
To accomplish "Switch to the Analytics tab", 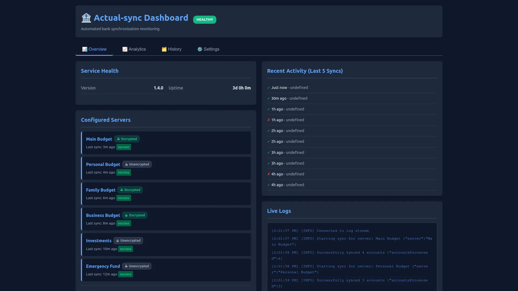I will 134,49.
